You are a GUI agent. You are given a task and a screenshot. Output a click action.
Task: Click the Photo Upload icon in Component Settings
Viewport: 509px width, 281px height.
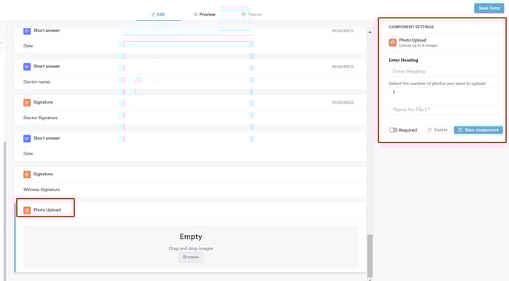[393, 42]
